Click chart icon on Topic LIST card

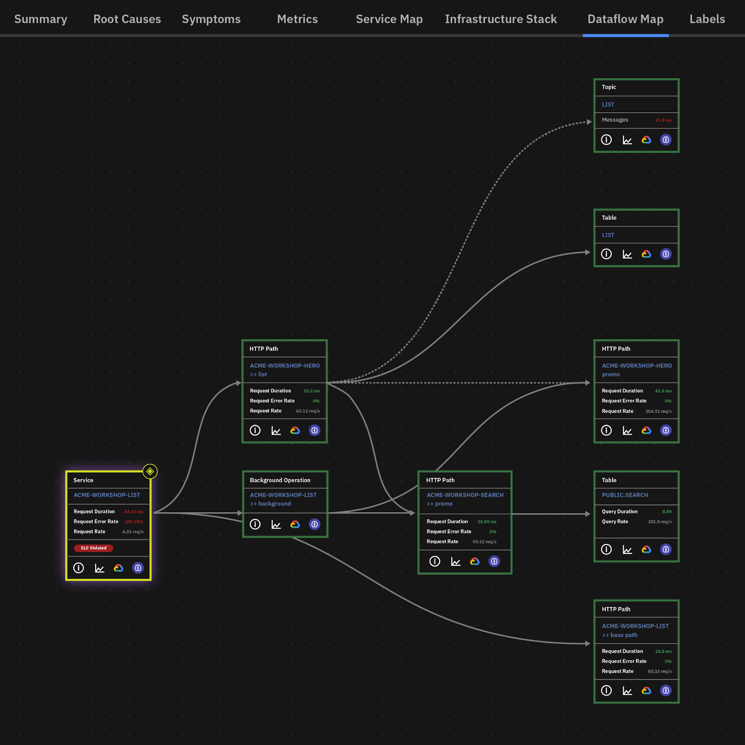point(627,140)
